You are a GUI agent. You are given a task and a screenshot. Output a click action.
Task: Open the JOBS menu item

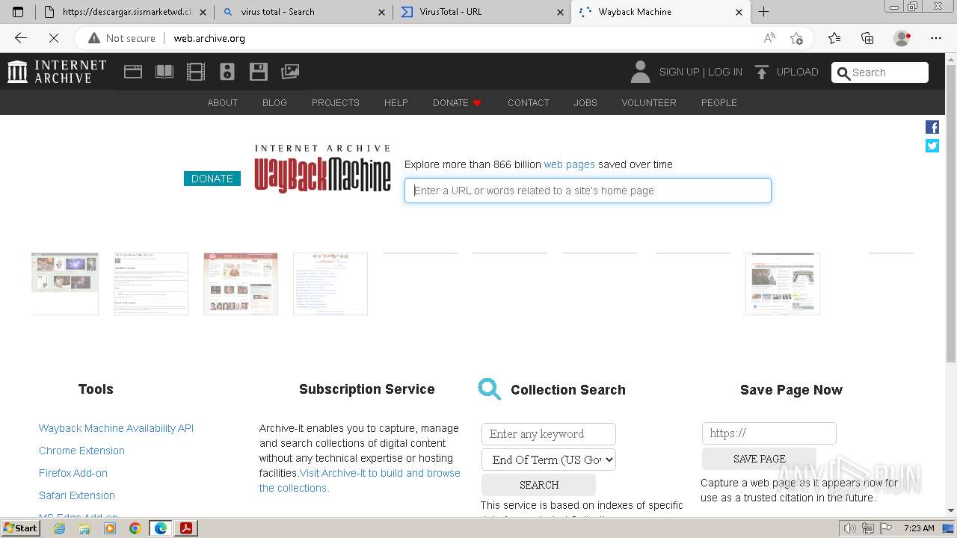point(585,103)
